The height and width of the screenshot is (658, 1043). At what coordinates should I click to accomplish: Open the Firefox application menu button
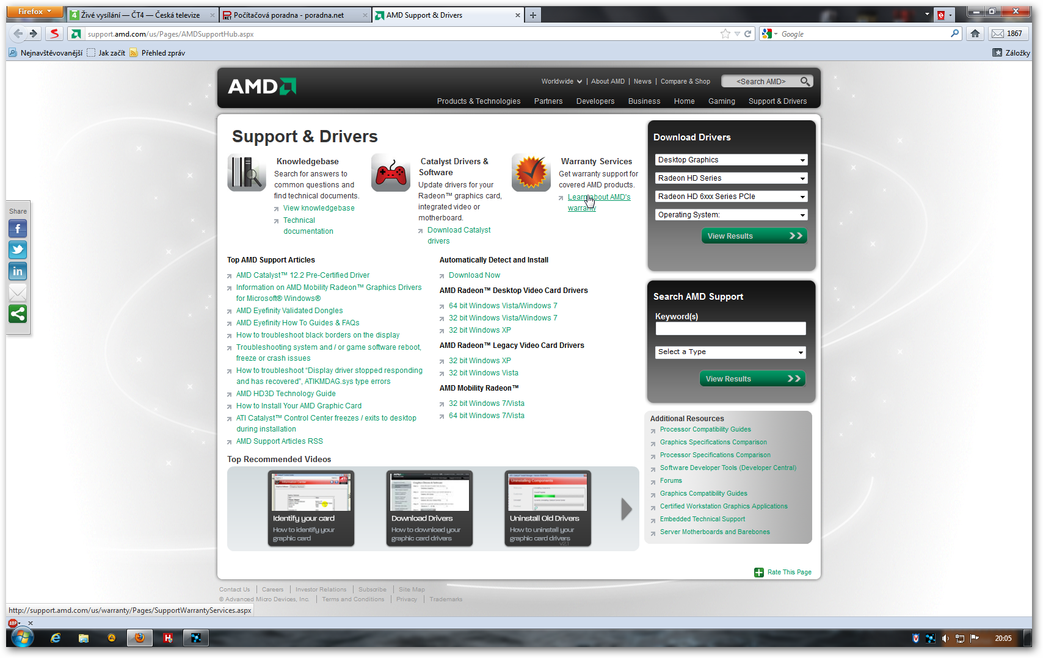[35, 12]
